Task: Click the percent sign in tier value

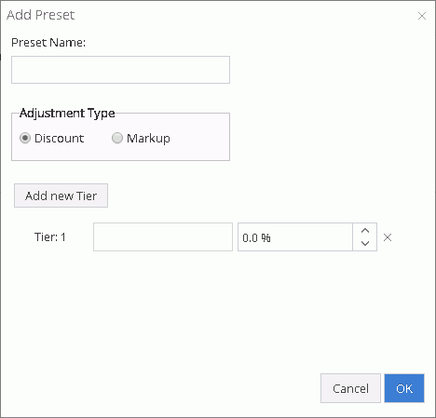Action: coord(266,238)
